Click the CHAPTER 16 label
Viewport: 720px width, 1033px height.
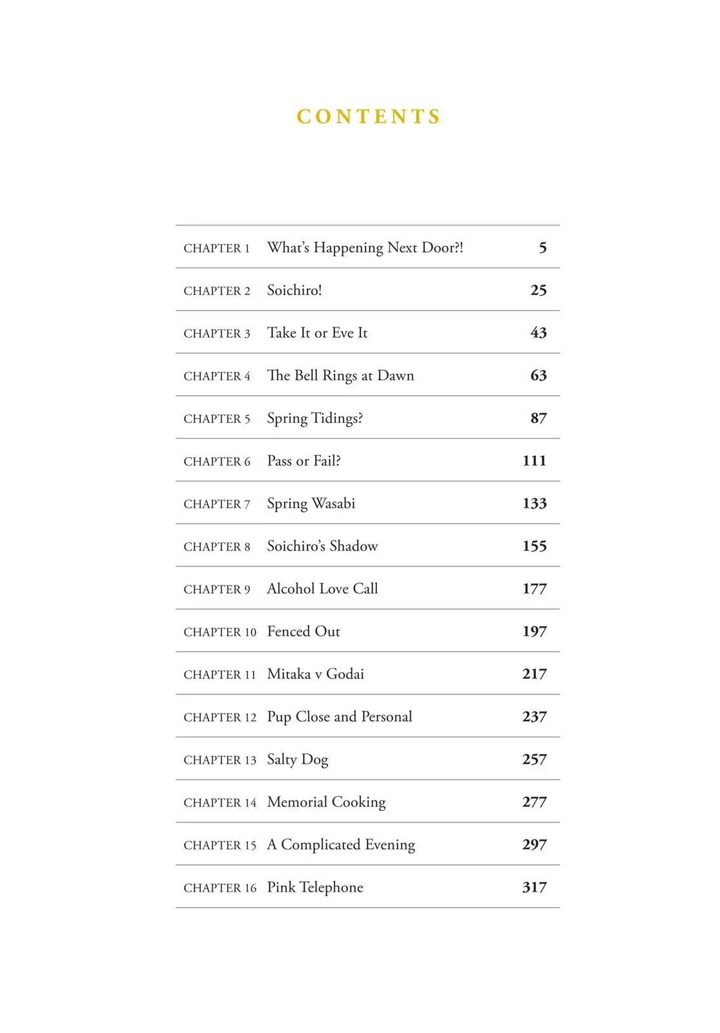[220, 888]
